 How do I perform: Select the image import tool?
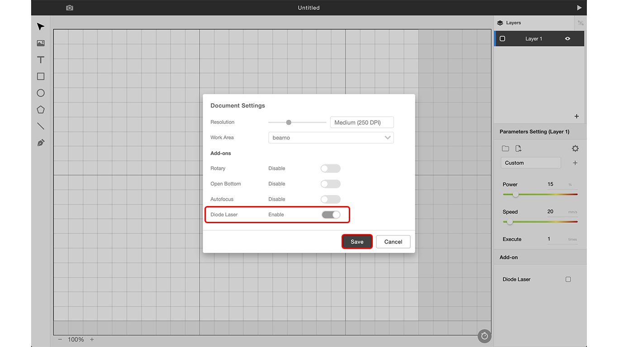click(41, 43)
